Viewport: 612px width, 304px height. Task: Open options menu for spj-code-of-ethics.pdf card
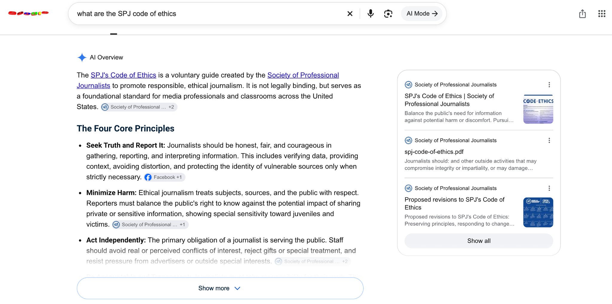pyautogui.click(x=549, y=140)
